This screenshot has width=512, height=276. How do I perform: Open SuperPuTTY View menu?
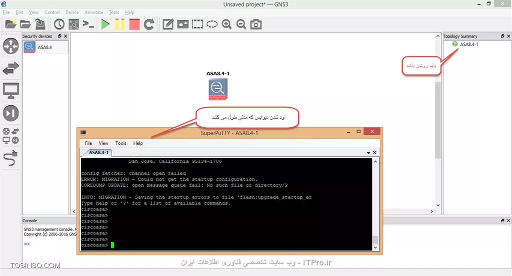click(103, 143)
